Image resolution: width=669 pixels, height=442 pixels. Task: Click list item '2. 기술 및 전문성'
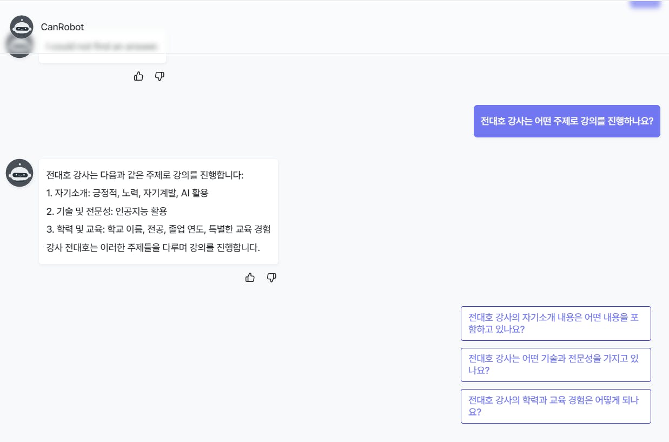coord(107,211)
